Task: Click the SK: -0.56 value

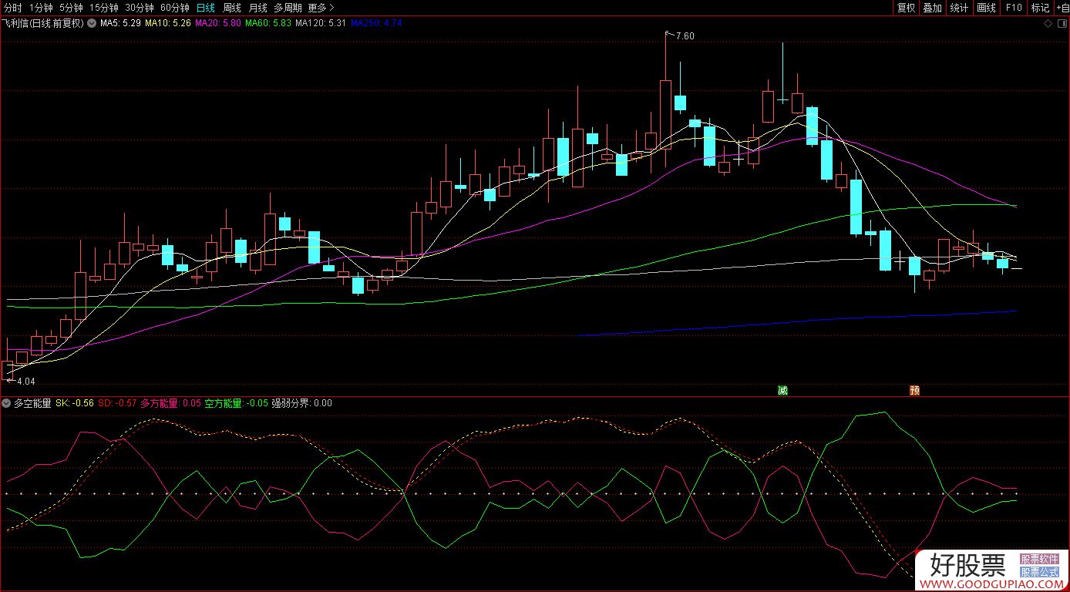Action: 75,403
